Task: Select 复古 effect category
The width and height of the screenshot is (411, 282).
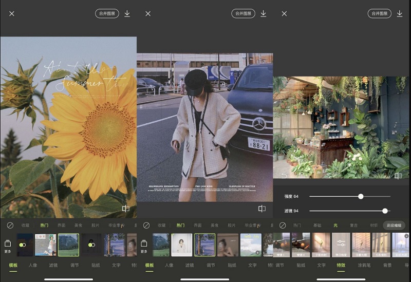Action: [353, 225]
